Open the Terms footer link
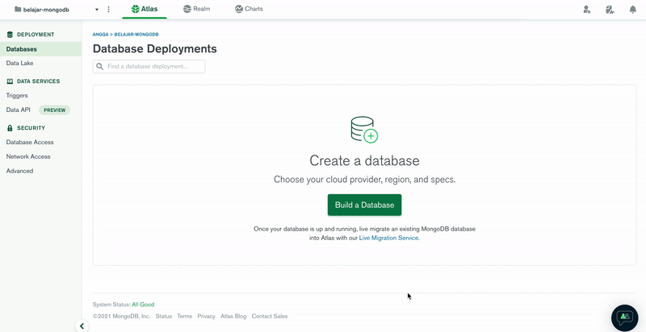 pyautogui.click(x=185, y=317)
